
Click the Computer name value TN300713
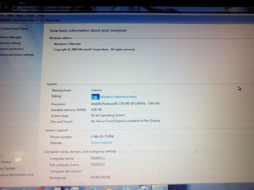click(98, 158)
